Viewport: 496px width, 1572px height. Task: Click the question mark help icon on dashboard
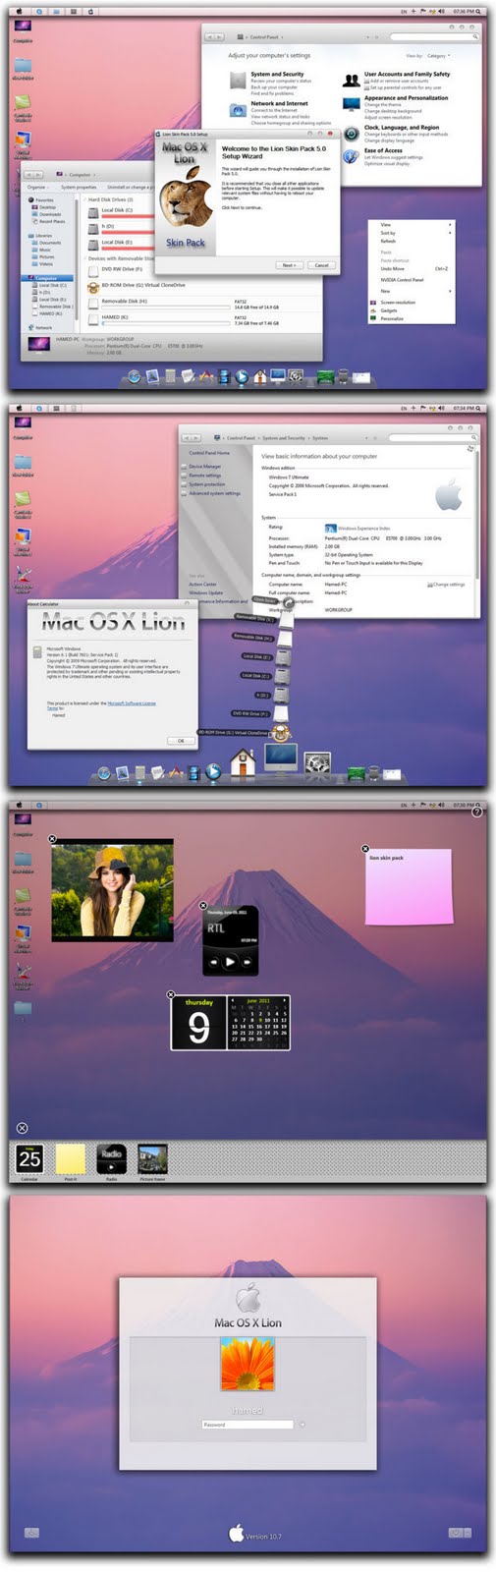pos(477,812)
